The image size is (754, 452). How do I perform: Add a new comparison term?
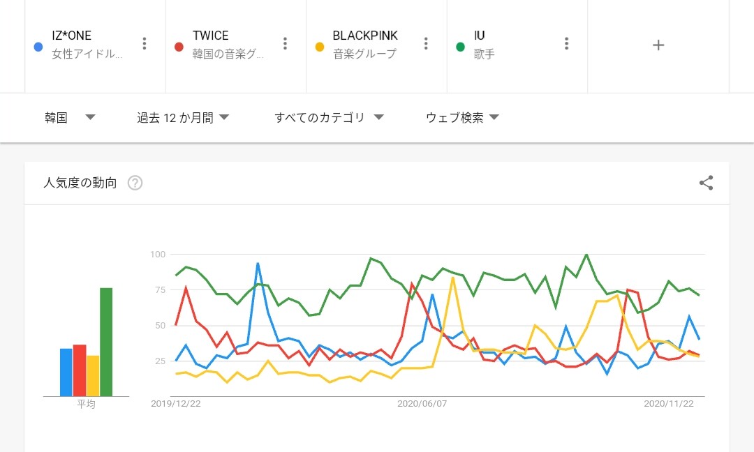[x=658, y=45]
